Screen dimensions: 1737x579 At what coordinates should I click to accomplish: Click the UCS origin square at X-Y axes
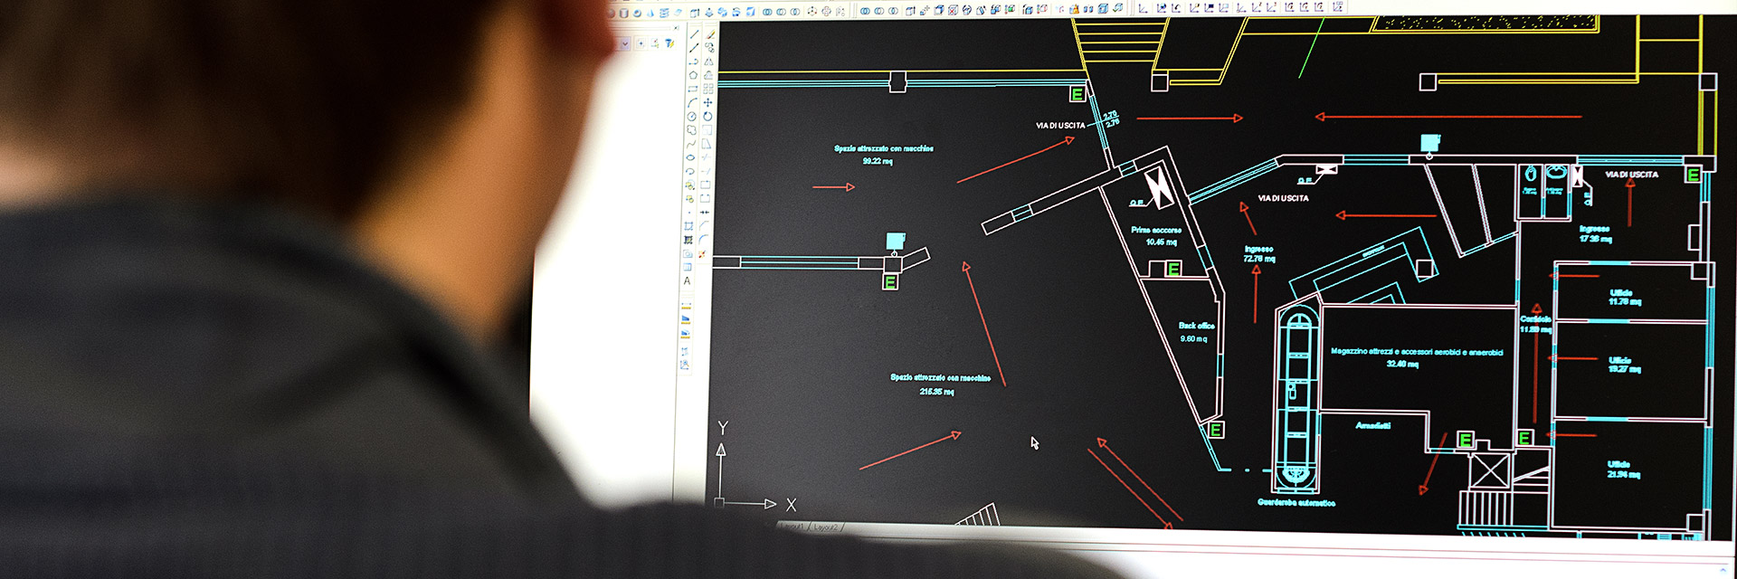(x=719, y=502)
